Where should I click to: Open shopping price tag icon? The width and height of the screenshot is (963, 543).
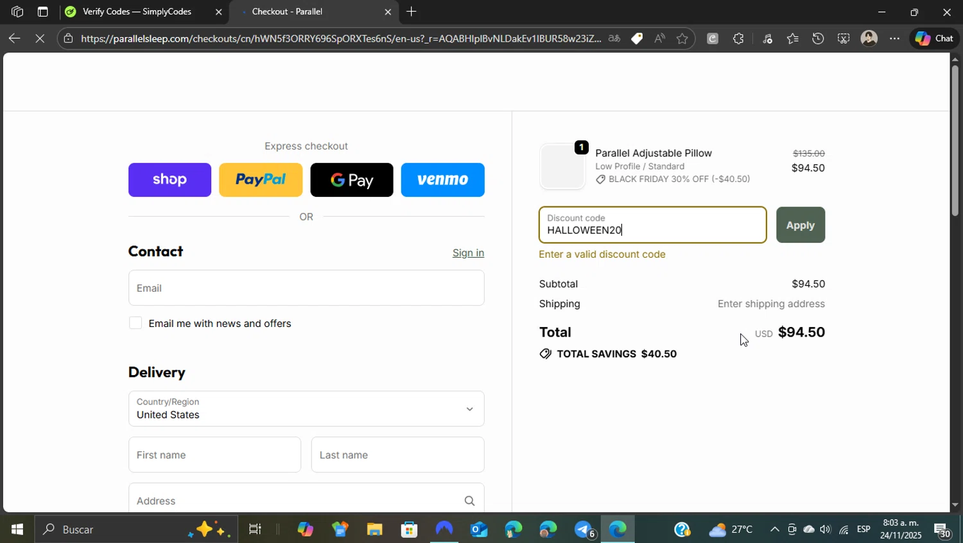(x=637, y=38)
